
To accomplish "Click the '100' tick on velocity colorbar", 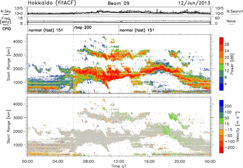I will click(228, 112).
